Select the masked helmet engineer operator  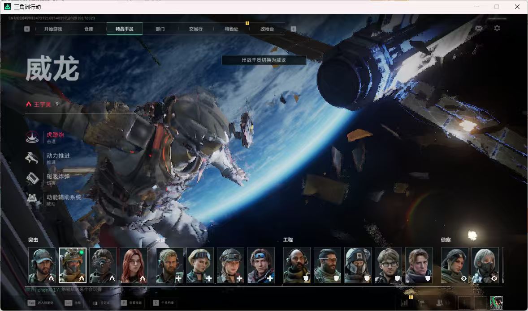tap(358, 265)
